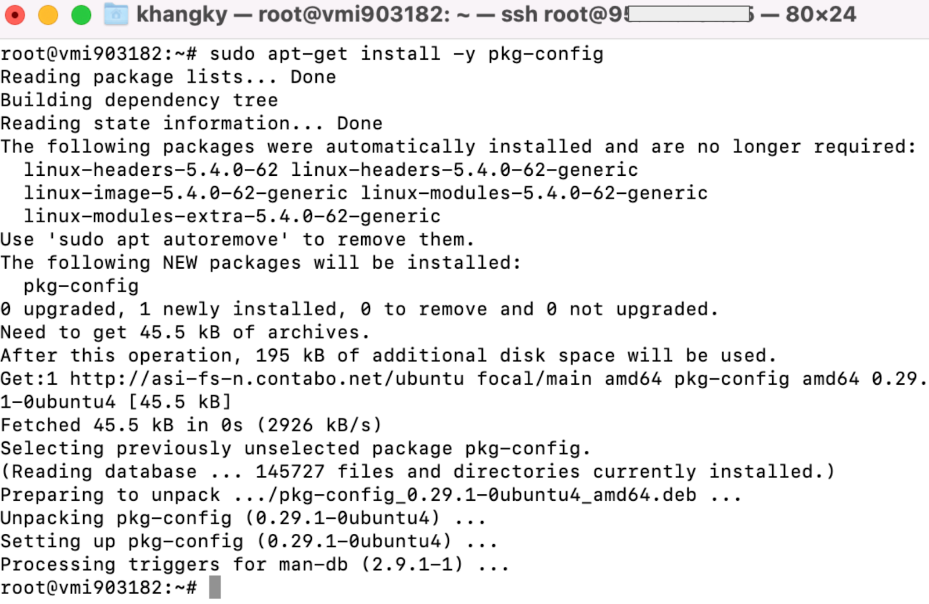Click the 'Setting up pkg-config' line
The height and width of the screenshot is (604, 929).
point(249,541)
